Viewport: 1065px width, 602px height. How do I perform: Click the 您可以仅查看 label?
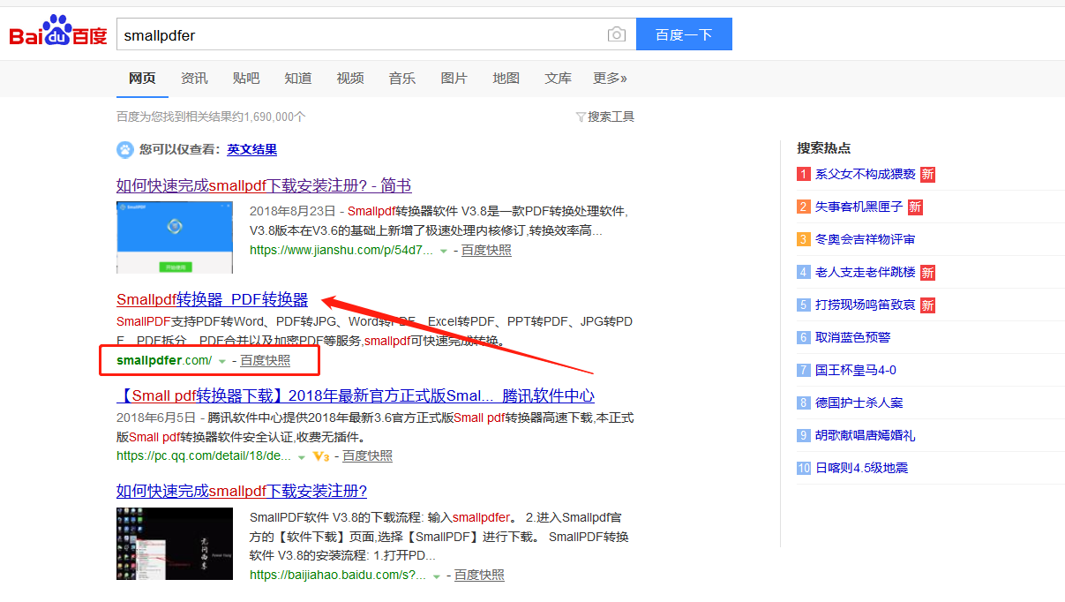[179, 150]
